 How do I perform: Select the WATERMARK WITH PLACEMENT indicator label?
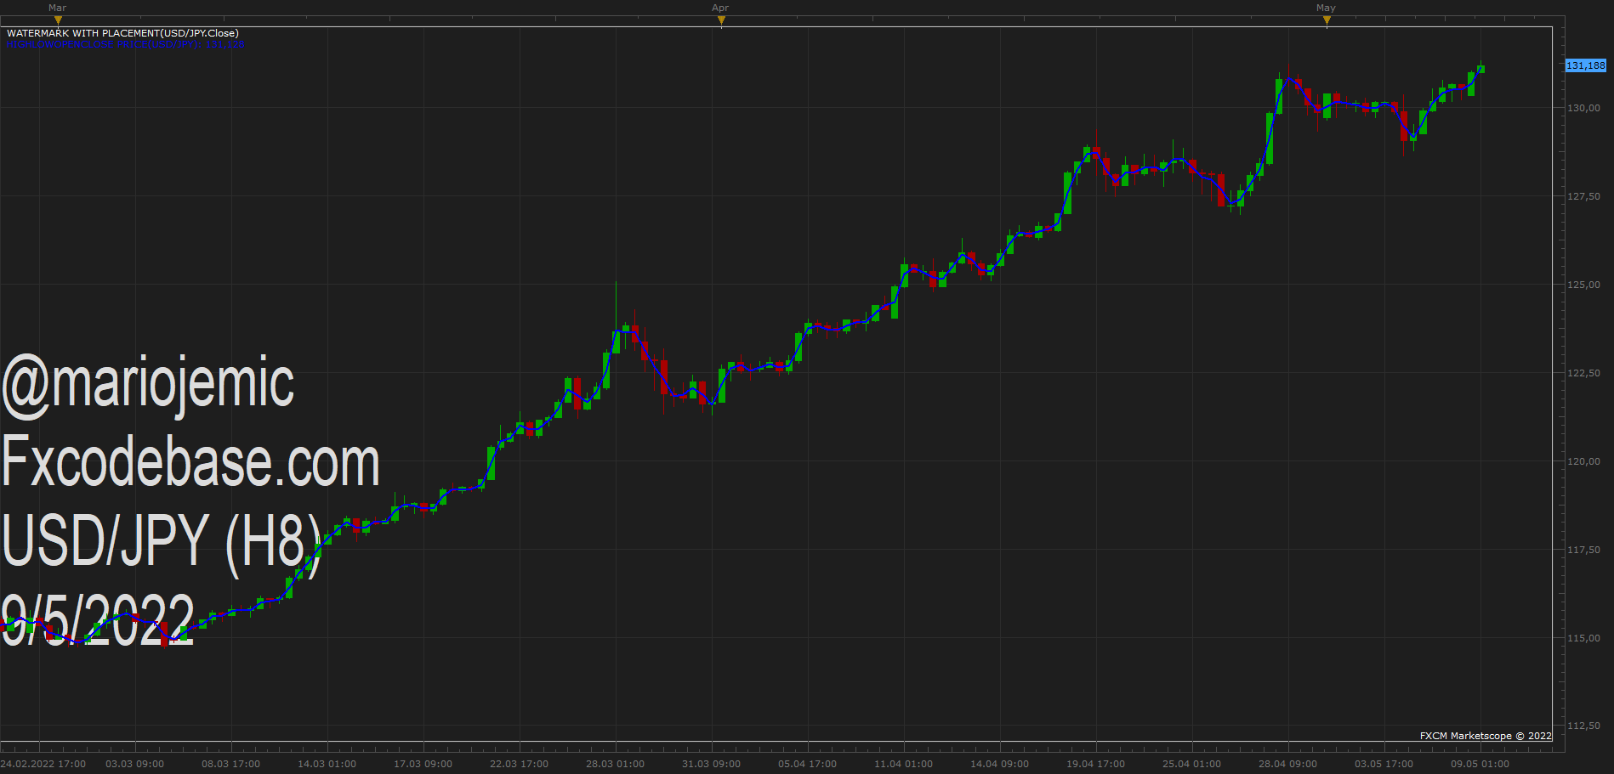pyautogui.click(x=122, y=33)
